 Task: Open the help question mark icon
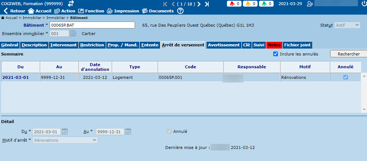click(x=180, y=11)
